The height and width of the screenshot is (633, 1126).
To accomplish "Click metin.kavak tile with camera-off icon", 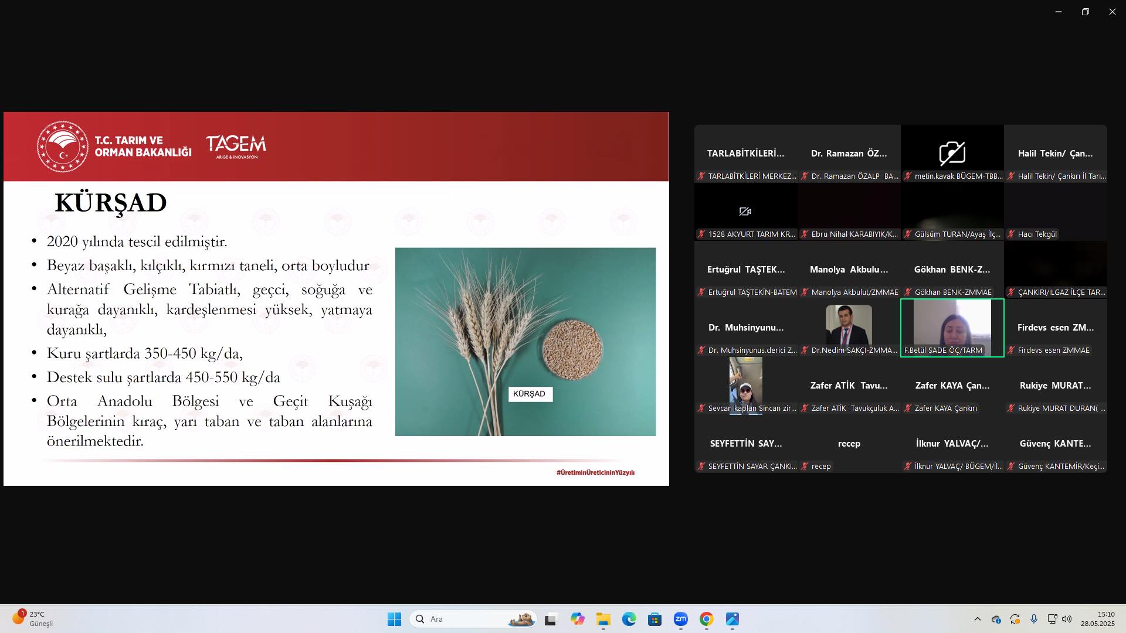I will (952, 153).
